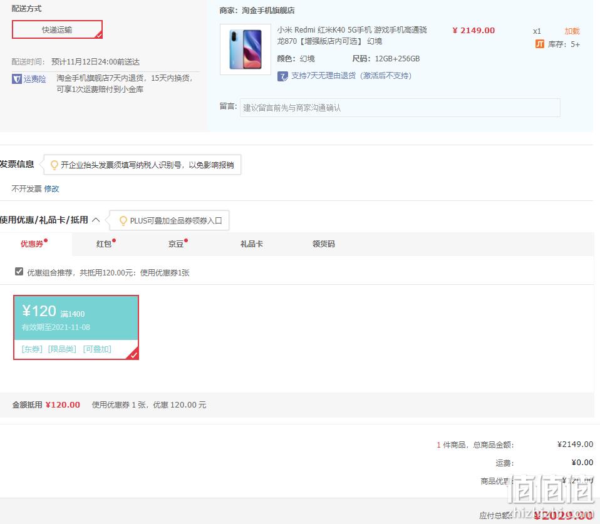Focus the 留言 message input field
The width and height of the screenshot is (600, 524).
click(400, 108)
